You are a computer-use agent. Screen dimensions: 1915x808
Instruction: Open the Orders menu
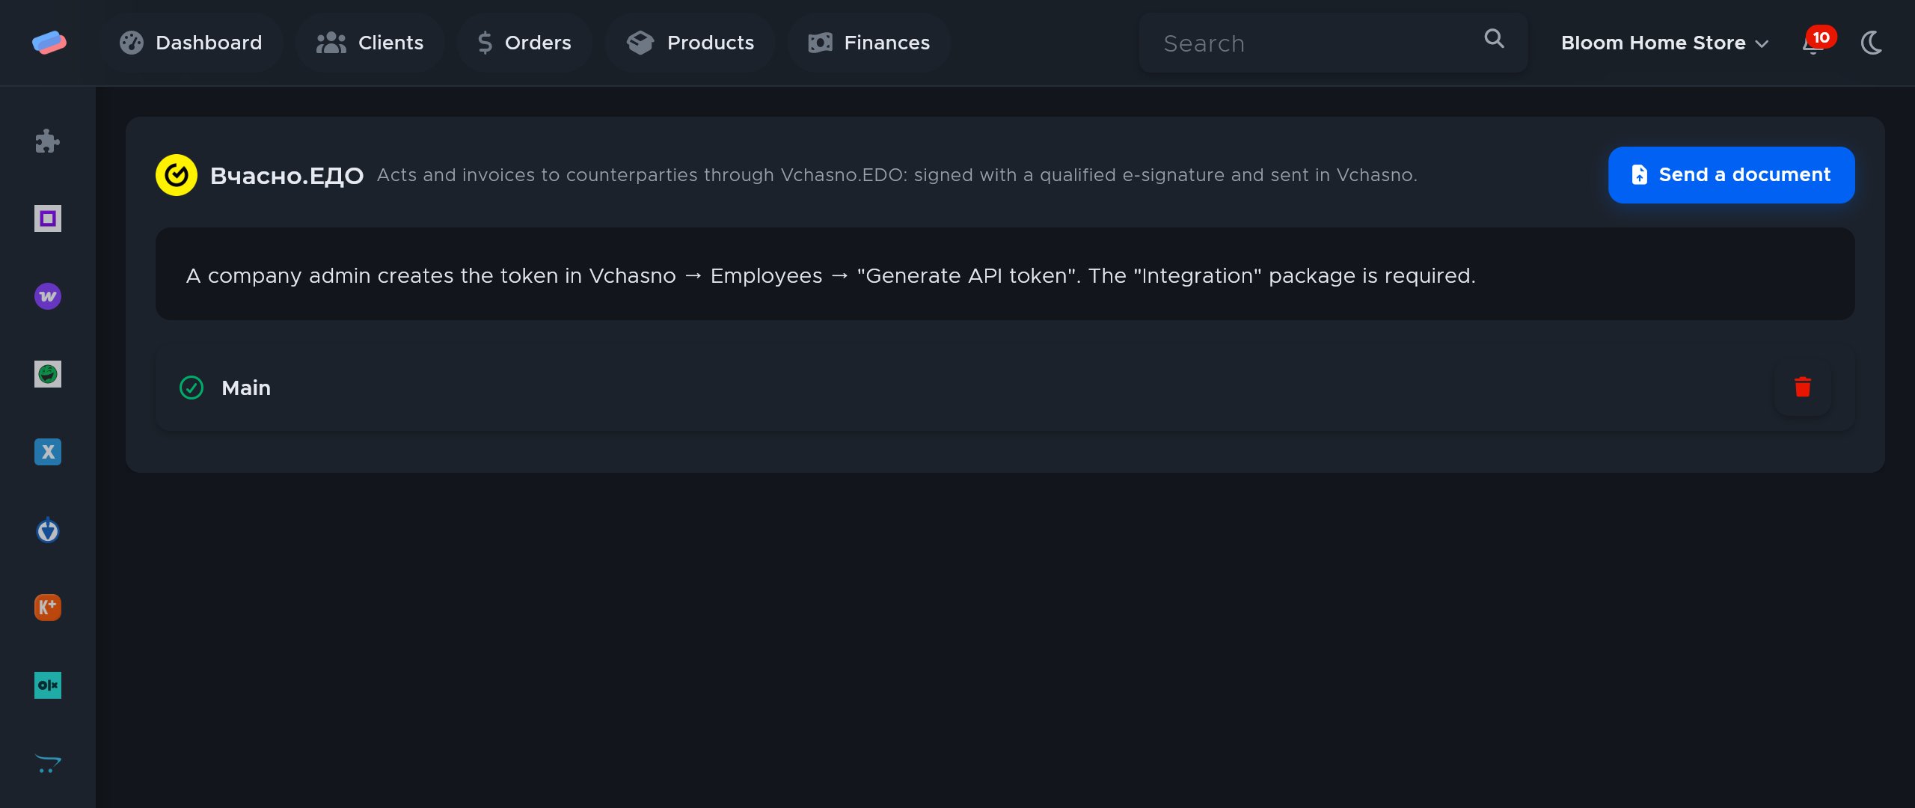(x=524, y=43)
